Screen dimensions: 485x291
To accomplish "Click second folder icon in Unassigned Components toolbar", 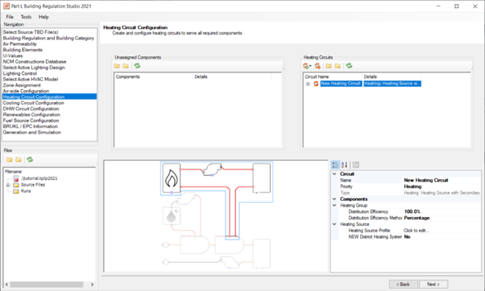I will pyautogui.click(x=126, y=66).
